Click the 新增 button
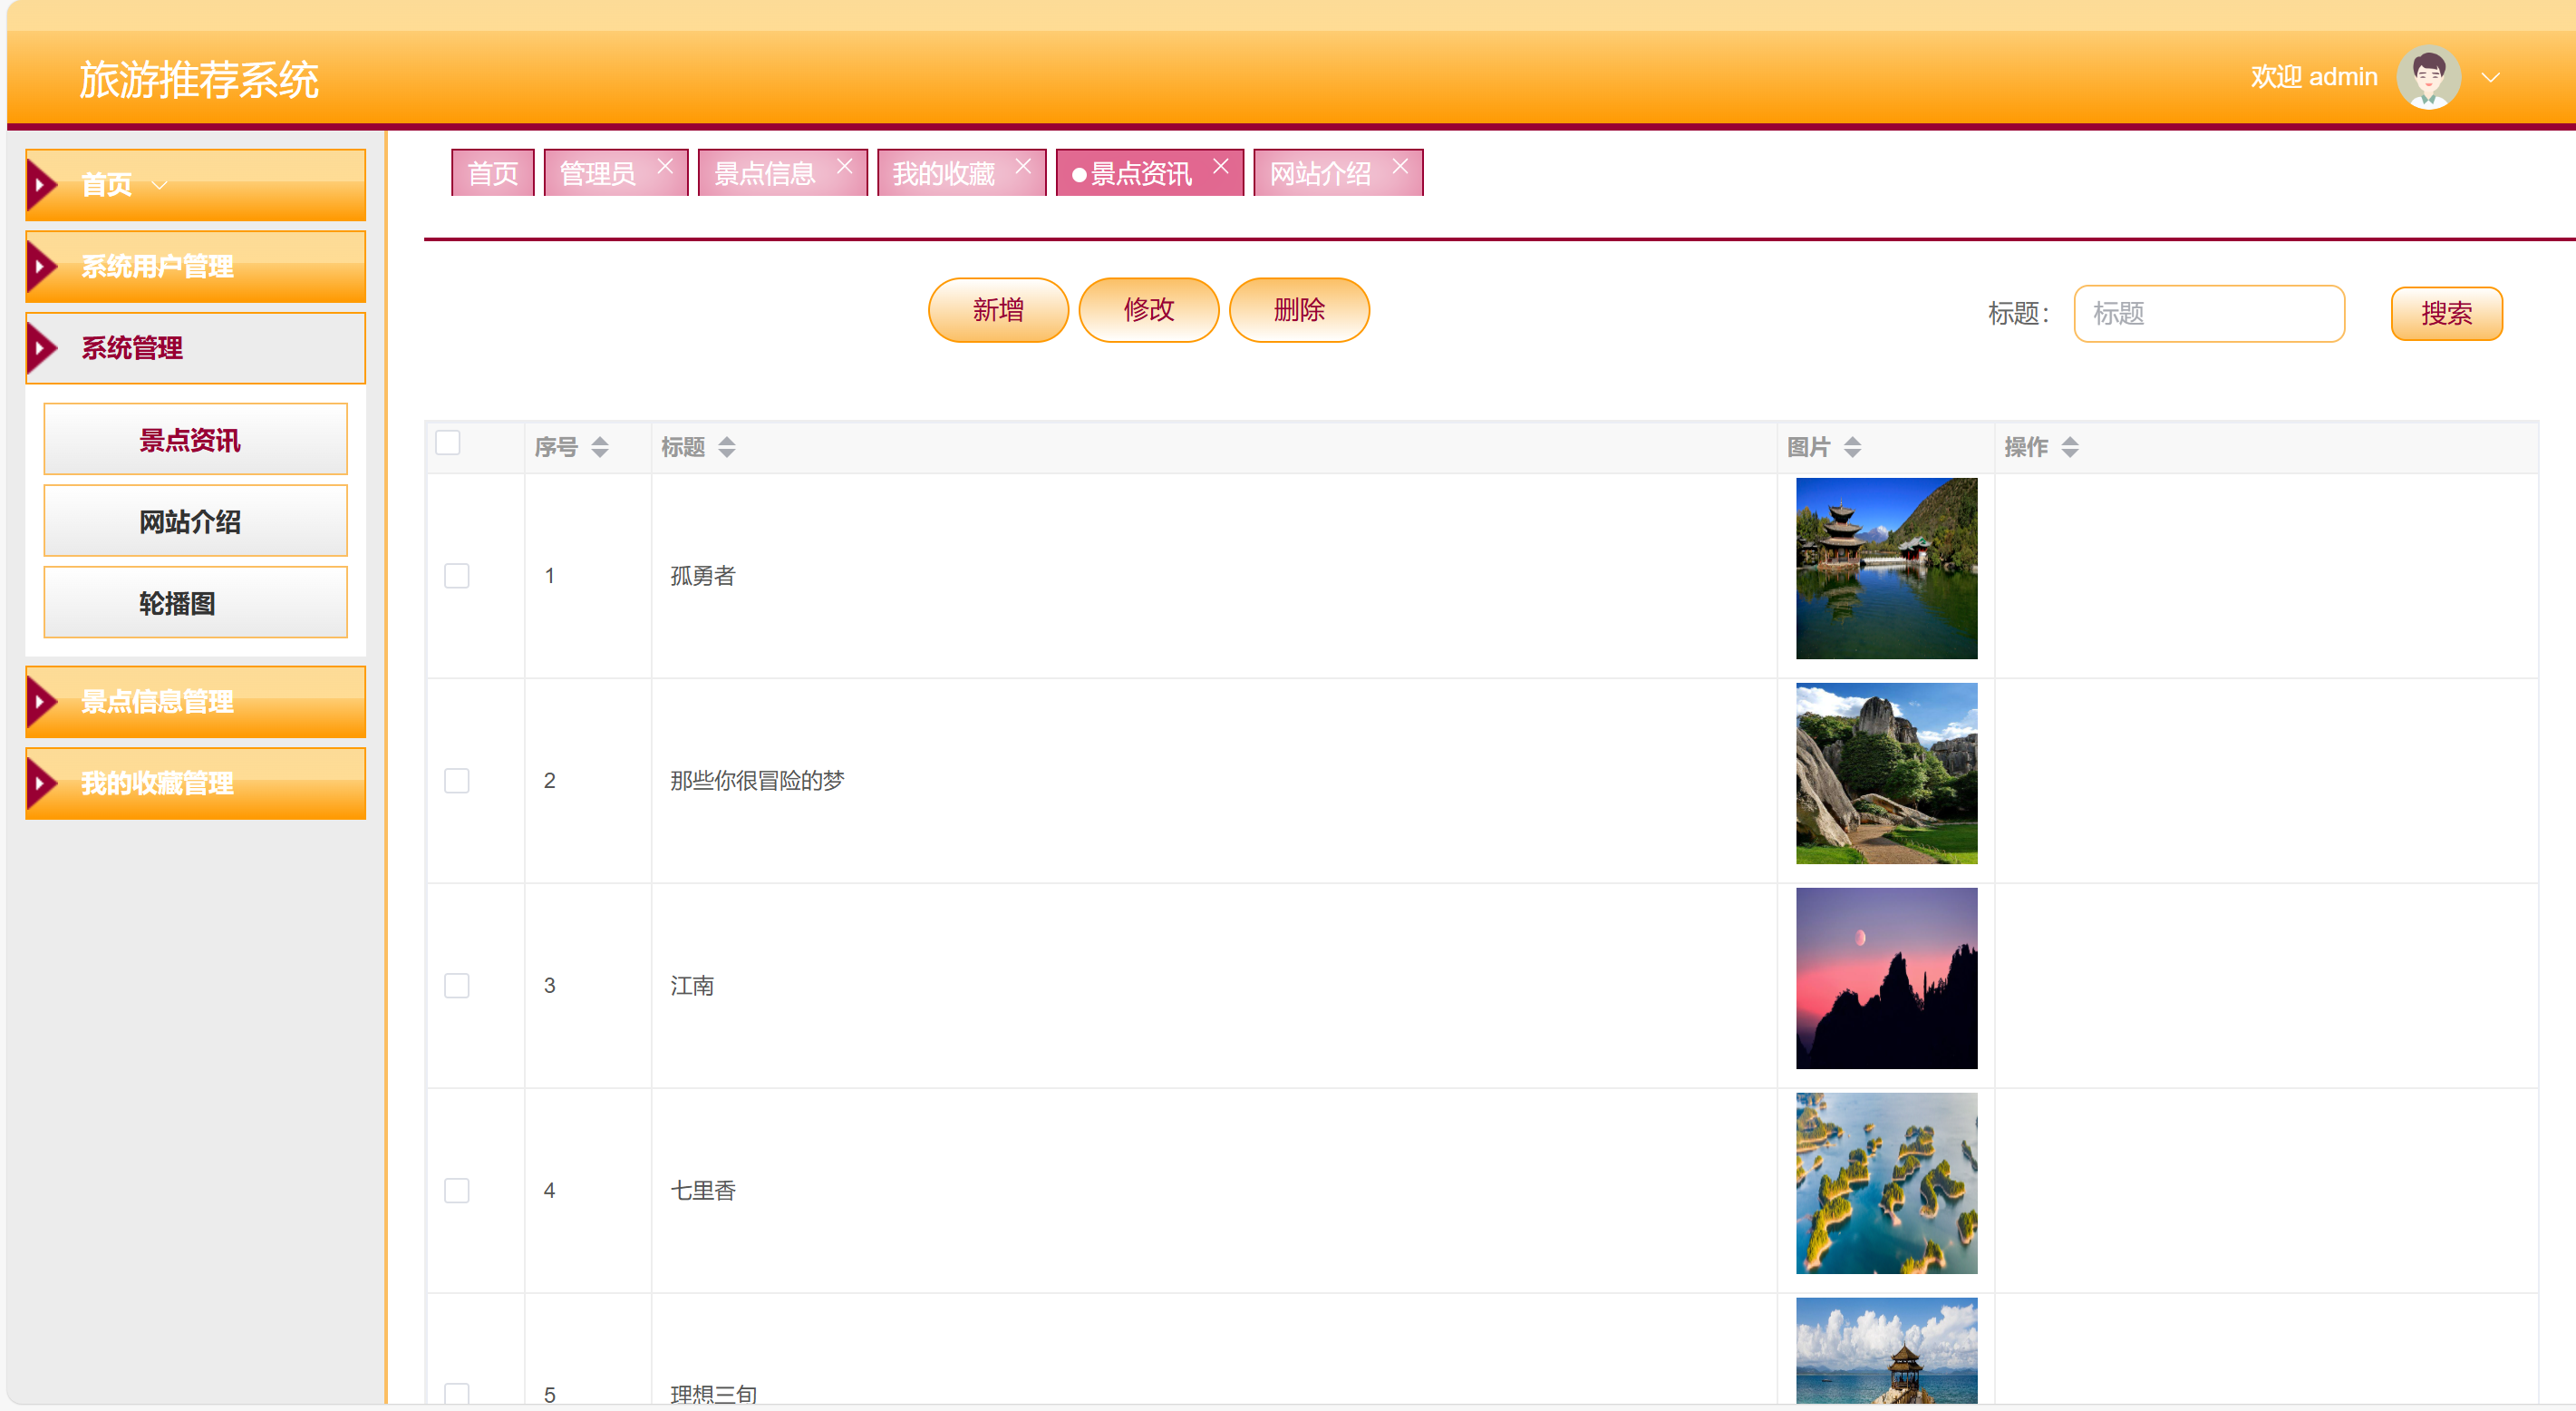This screenshot has height=1411, width=2576. [998, 310]
